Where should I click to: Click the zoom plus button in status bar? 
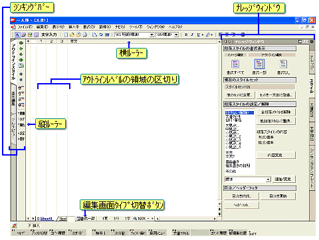(x=152, y=219)
